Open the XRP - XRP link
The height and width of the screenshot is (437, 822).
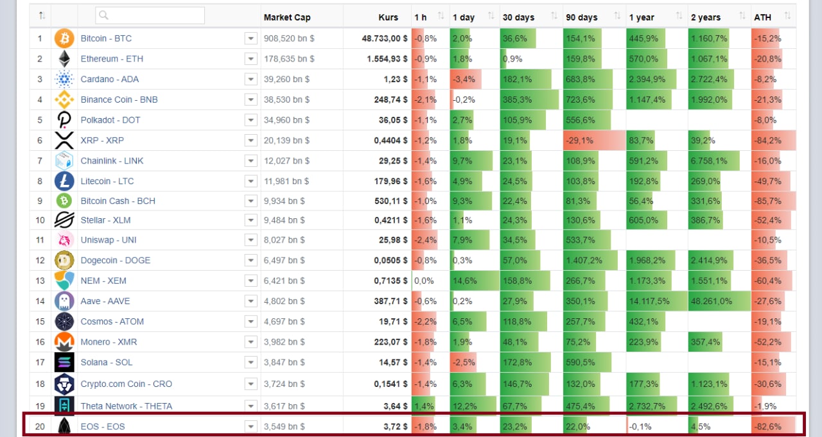point(102,141)
